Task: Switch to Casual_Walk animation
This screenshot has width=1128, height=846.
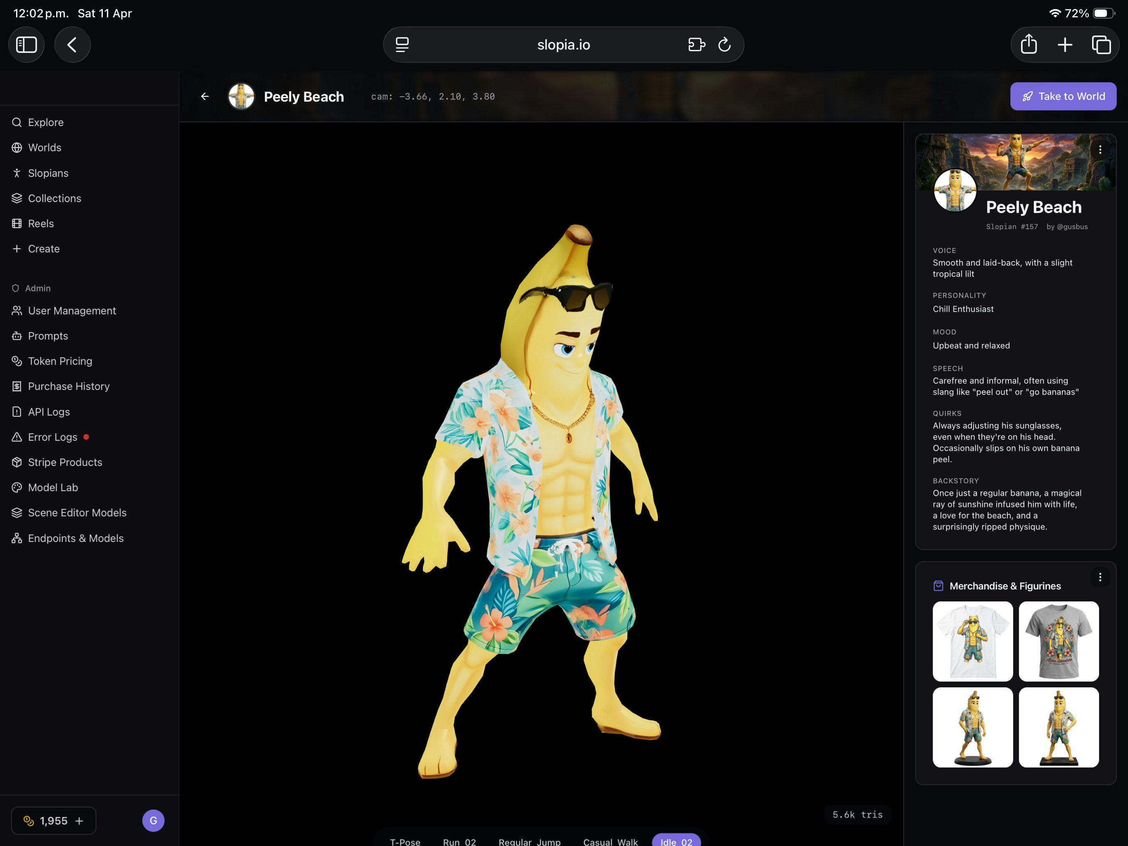Action: click(610, 841)
